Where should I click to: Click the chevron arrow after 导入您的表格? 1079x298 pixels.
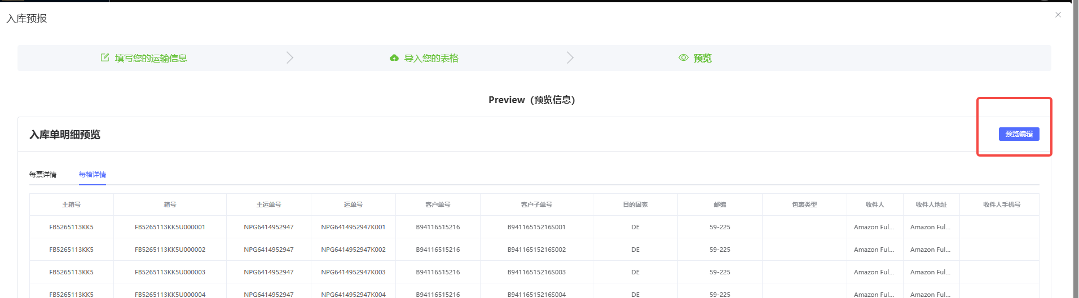coord(570,57)
